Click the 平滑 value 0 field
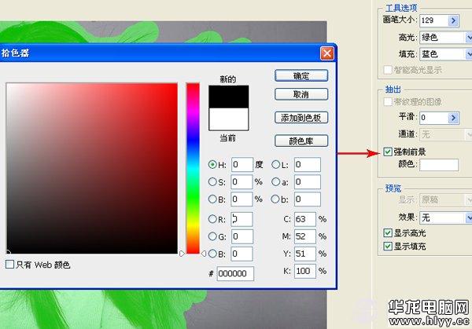The width and height of the screenshot is (472, 329). click(x=434, y=118)
